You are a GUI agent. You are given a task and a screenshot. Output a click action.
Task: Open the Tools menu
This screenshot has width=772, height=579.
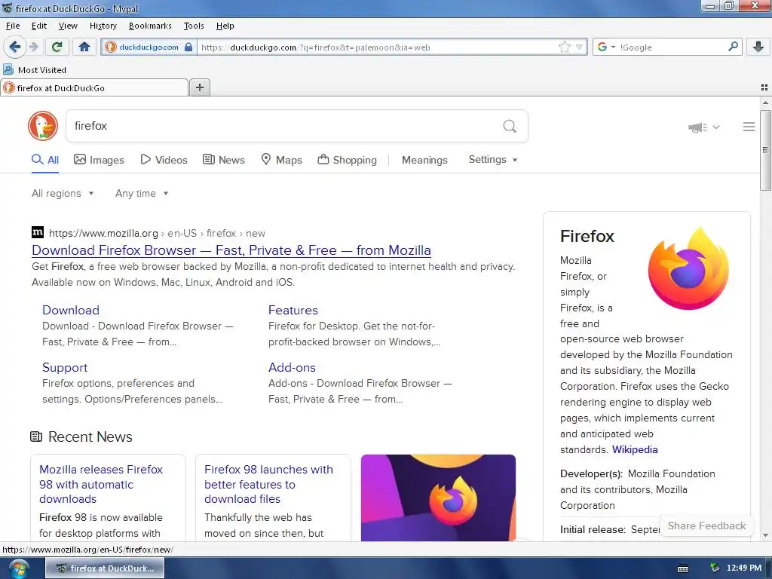click(194, 26)
